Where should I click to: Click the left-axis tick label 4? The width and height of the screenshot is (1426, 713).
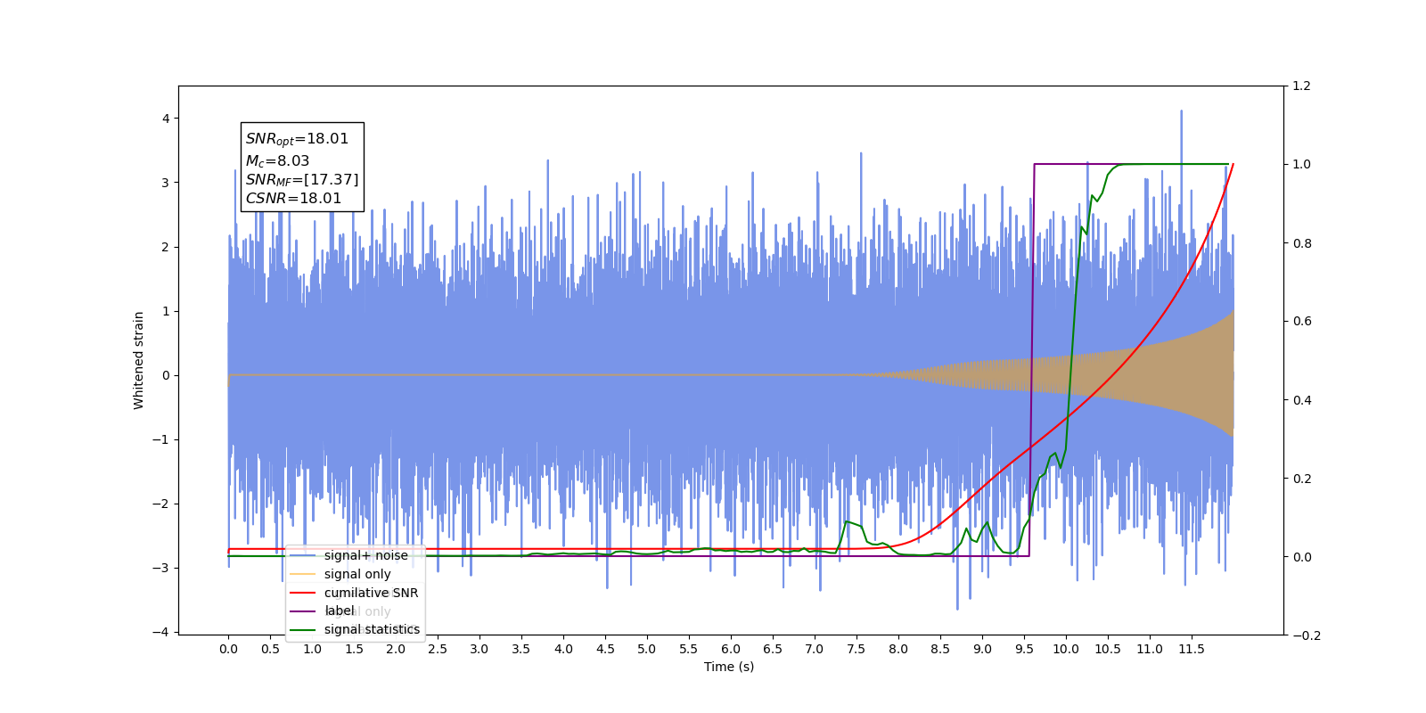(x=166, y=119)
